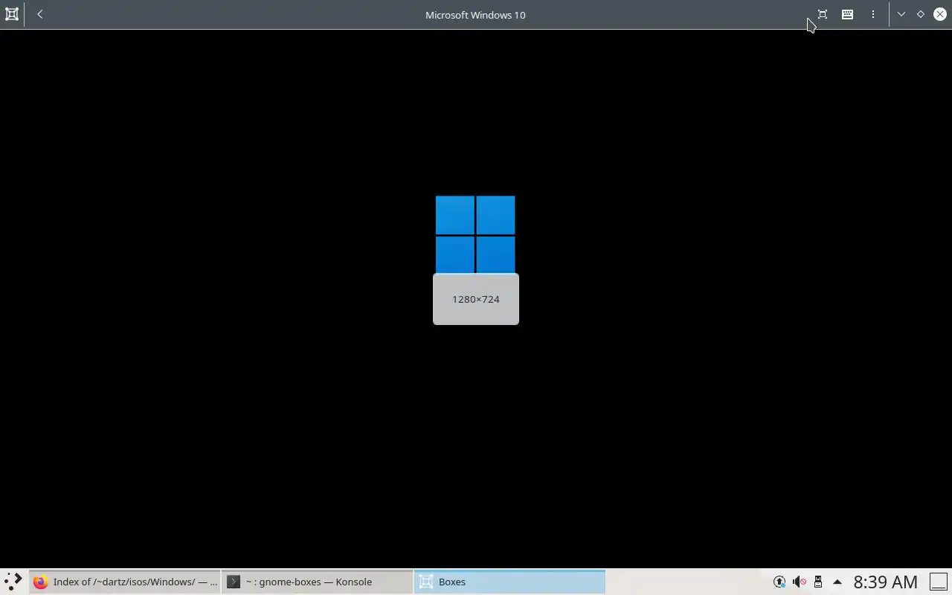Open the system updates tray icon
952x595 pixels.
(x=779, y=582)
